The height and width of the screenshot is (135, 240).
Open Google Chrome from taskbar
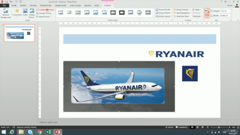[x=39, y=132]
